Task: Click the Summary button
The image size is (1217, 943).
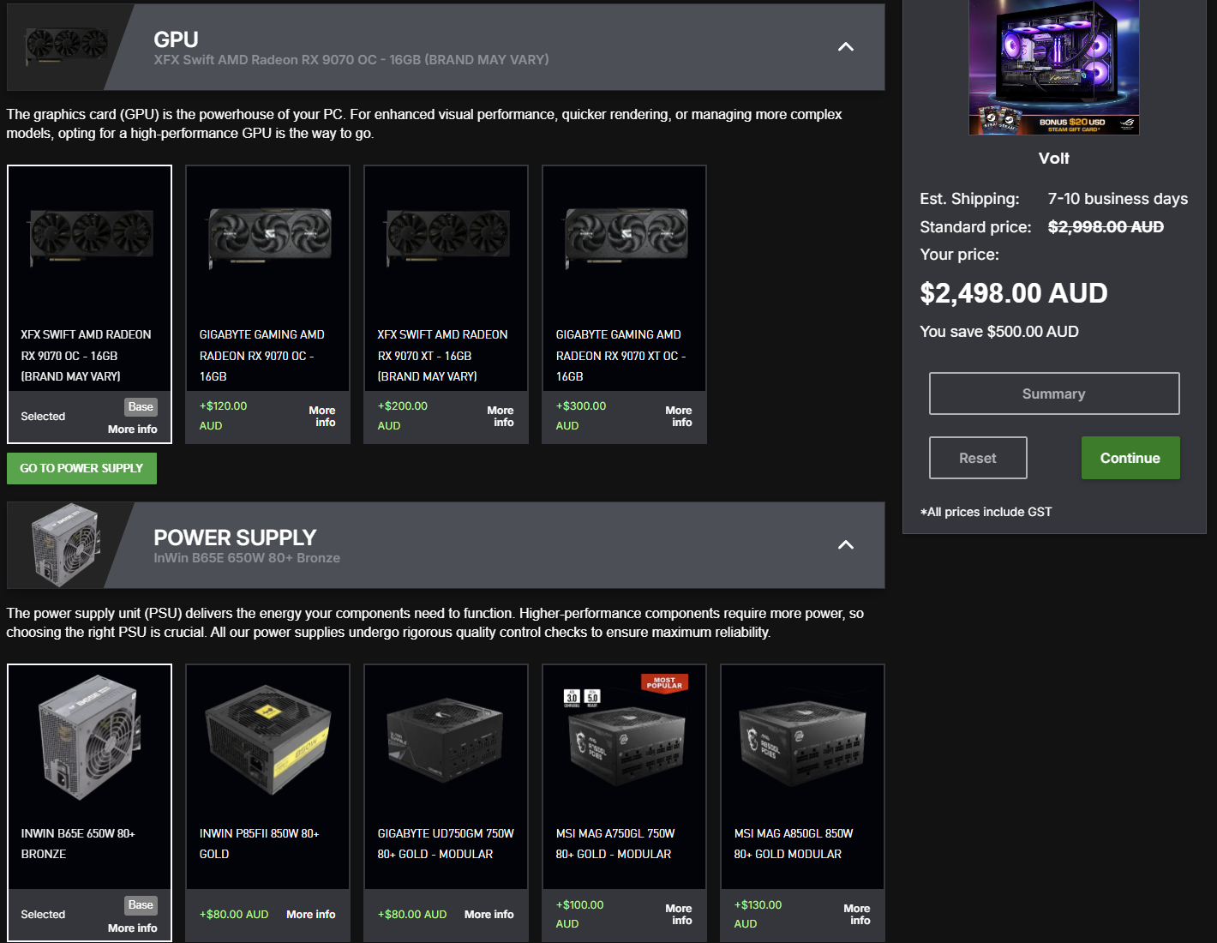Action: tap(1054, 393)
